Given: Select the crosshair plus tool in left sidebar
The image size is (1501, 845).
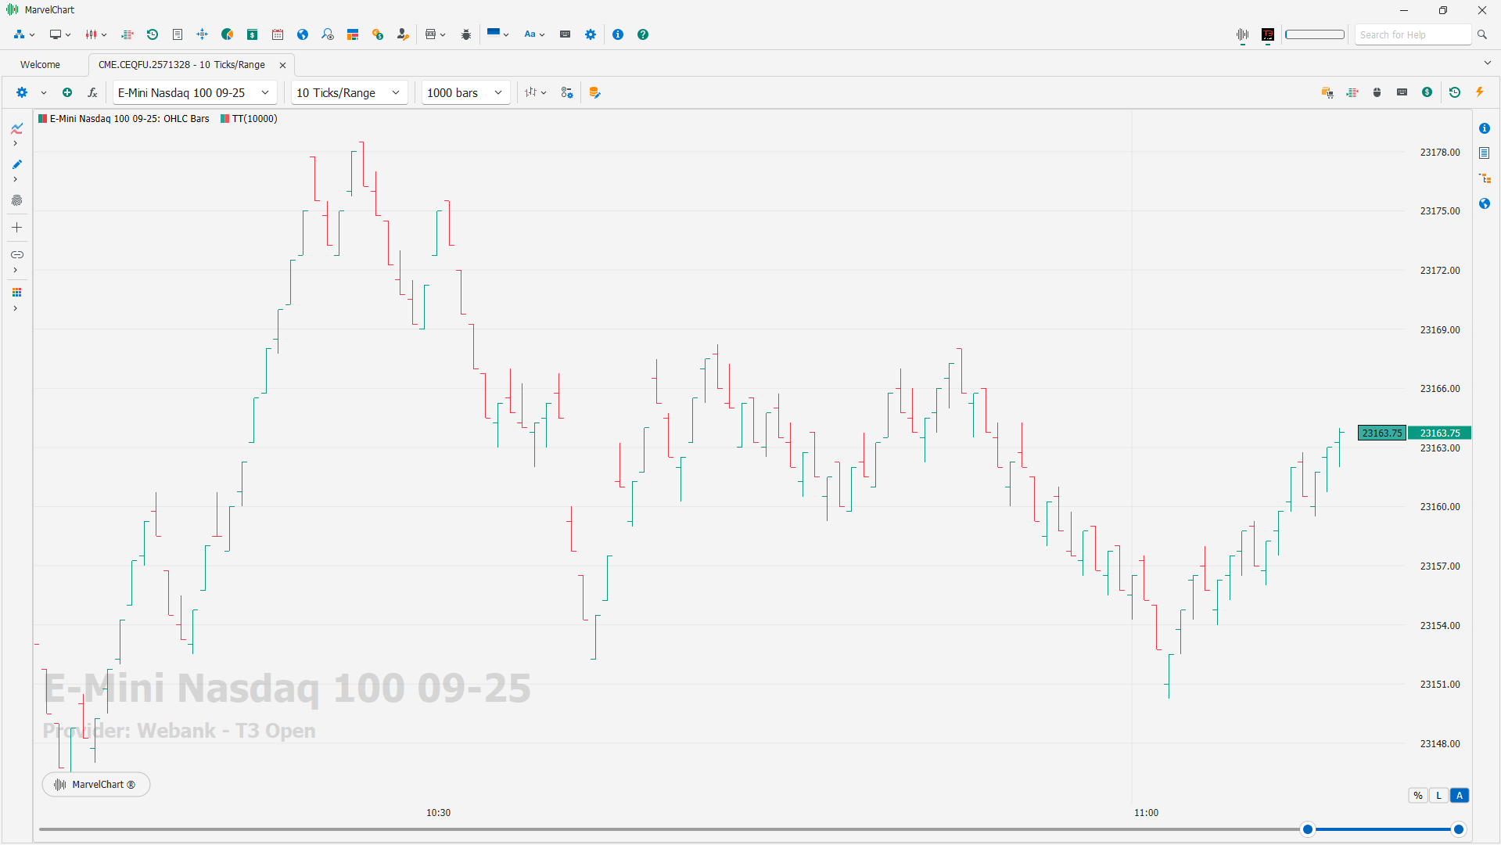Looking at the screenshot, I should coord(16,228).
